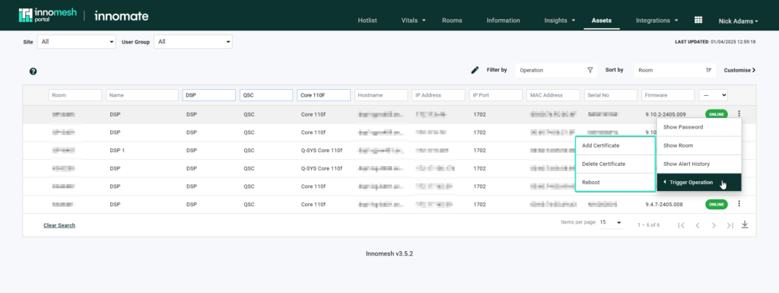Click the IP Port filter field
This screenshot has width=779, height=293.
pos(496,95)
